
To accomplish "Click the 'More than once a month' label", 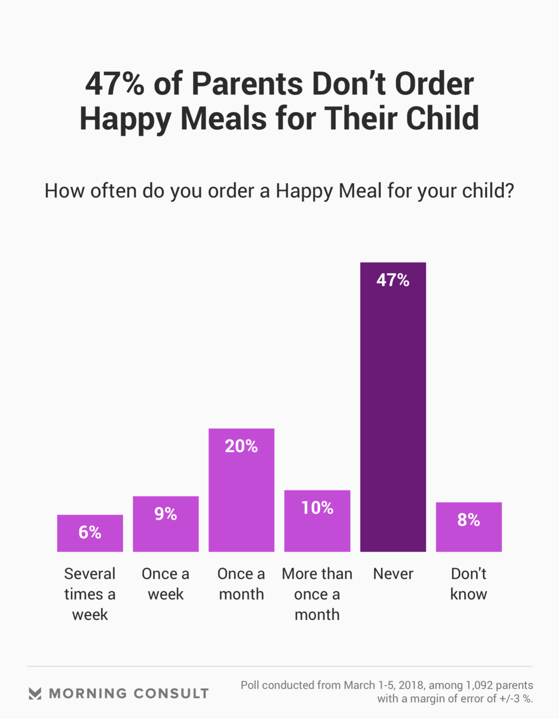I will click(317, 594).
